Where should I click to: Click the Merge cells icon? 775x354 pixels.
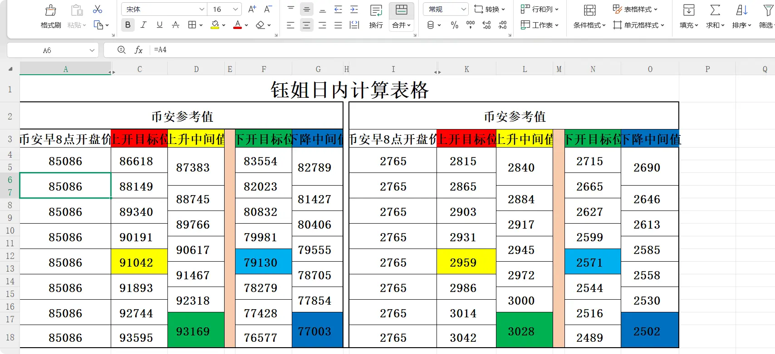[x=402, y=10]
